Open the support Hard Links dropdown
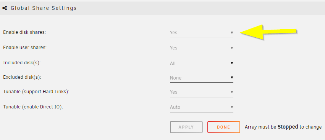Image resolution: width=325 pixels, height=140 pixels. (x=202, y=92)
